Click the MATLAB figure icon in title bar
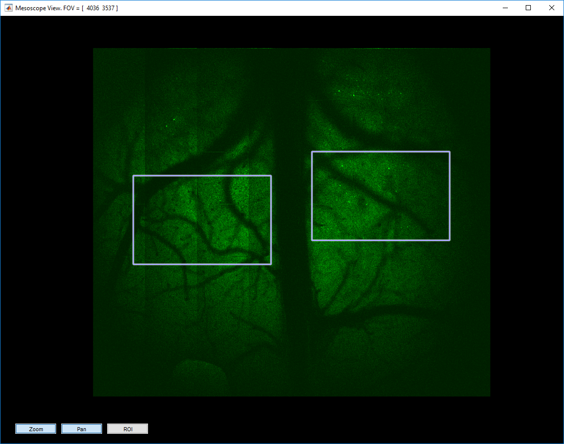The image size is (564, 444). [x=8, y=8]
